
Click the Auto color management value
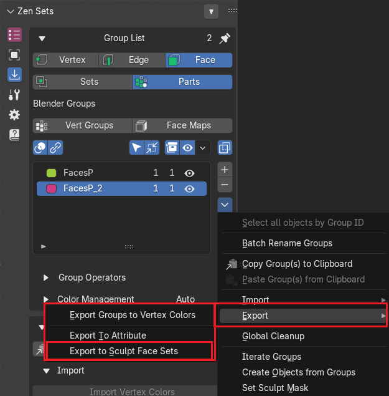point(185,299)
